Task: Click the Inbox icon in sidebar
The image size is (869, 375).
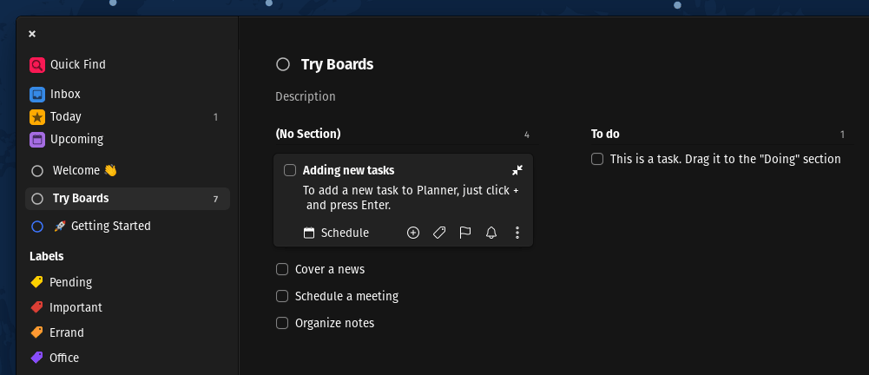Action: point(36,94)
